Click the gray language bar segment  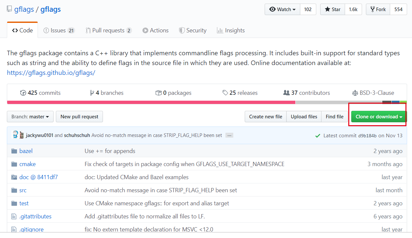coord(339,102)
